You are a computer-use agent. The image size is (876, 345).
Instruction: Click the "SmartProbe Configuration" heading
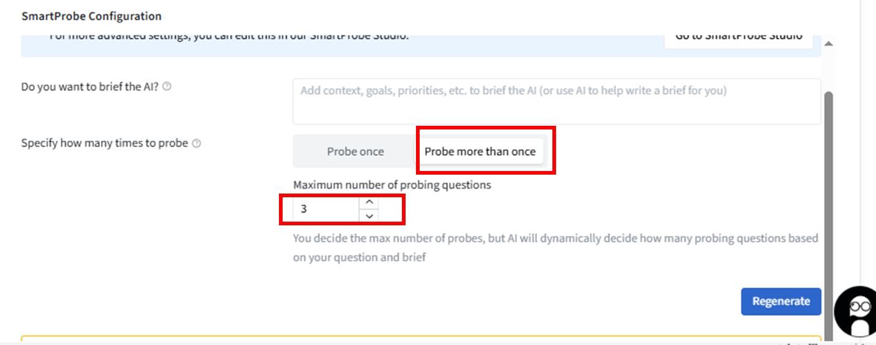click(x=91, y=16)
